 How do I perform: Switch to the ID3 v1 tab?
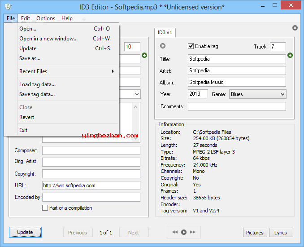[165, 32]
